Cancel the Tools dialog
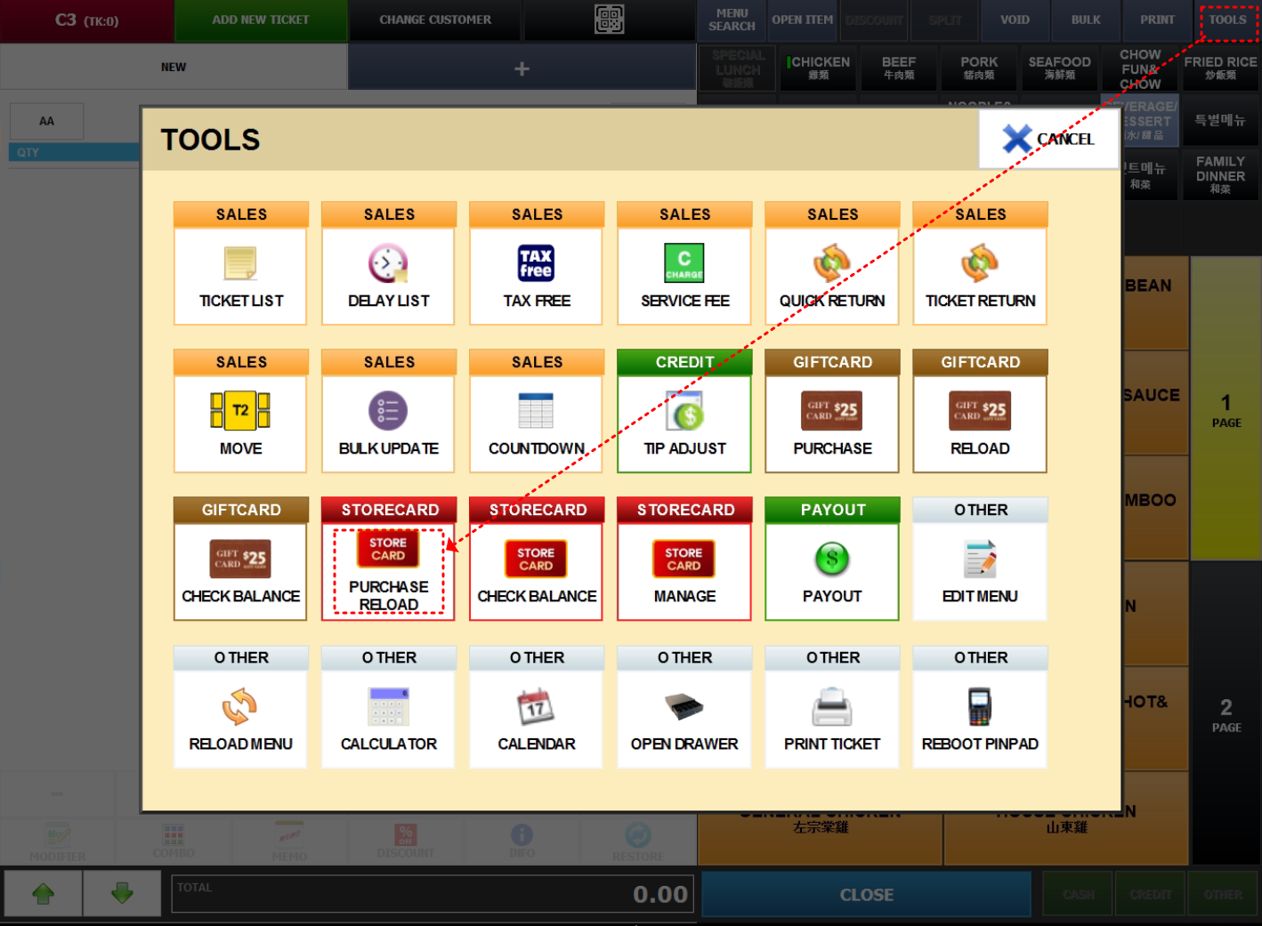This screenshot has height=926, width=1262. 1048,139
